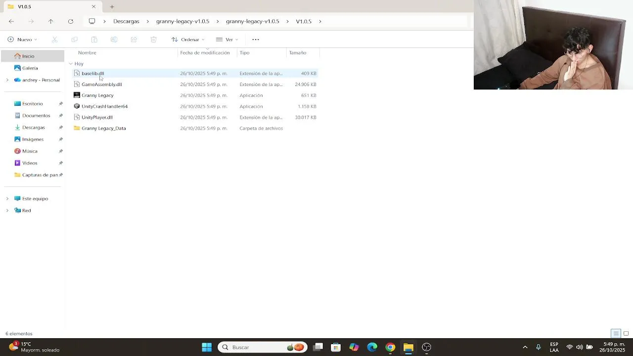Click first granny-legacy-v1.0.5 breadcrumb

(182, 21)
